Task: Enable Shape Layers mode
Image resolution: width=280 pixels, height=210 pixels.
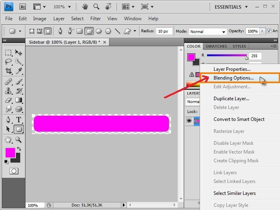Action: (x=31, y=31)
